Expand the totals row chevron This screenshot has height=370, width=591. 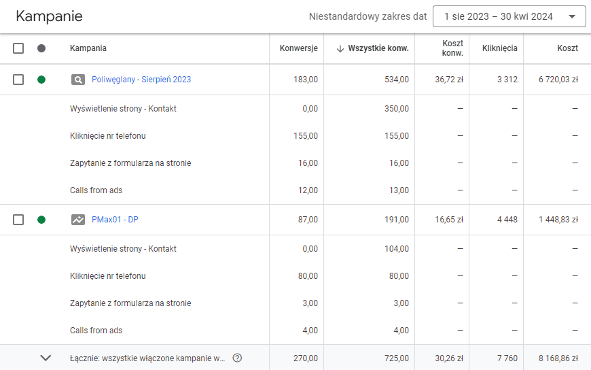pyautogui.click(x=46, y=358)
